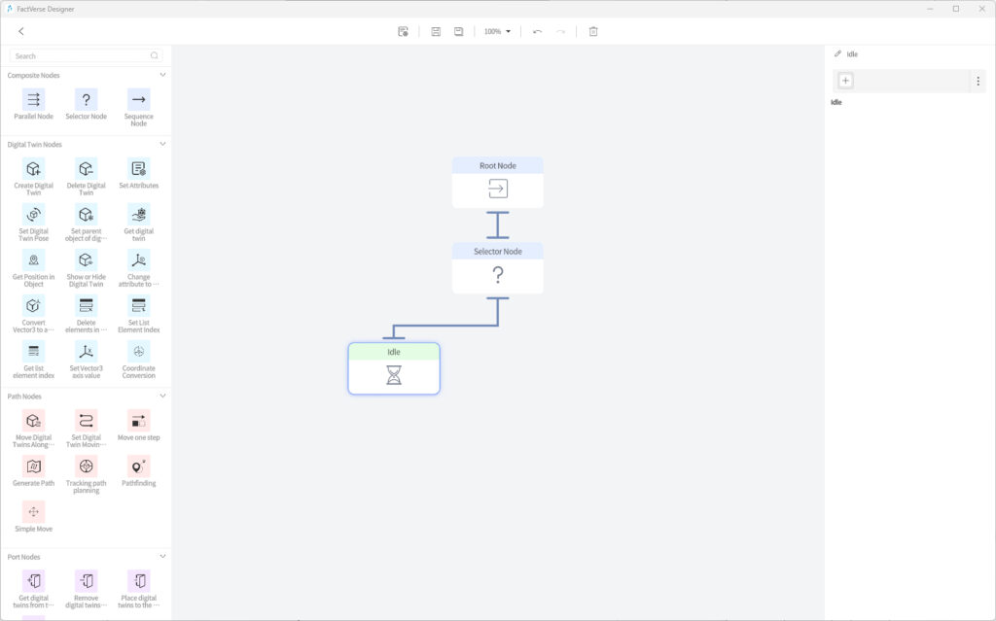
Task: Select the Generate Path node
Action: point(34,466)
